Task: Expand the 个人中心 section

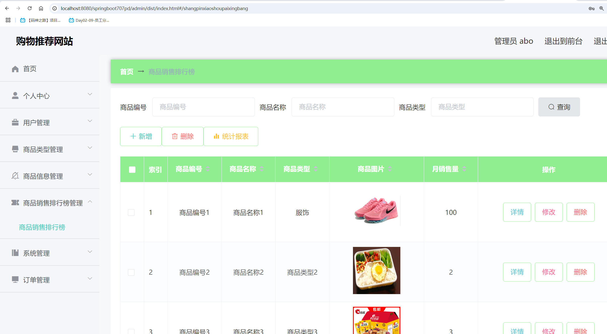Action: click(90, 94)
